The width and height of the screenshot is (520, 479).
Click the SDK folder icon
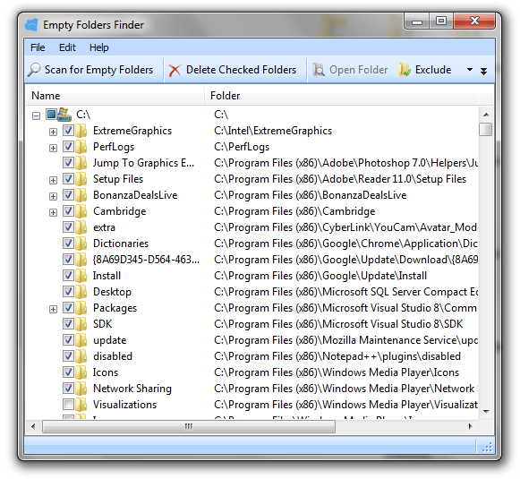(x=81, y=324)
